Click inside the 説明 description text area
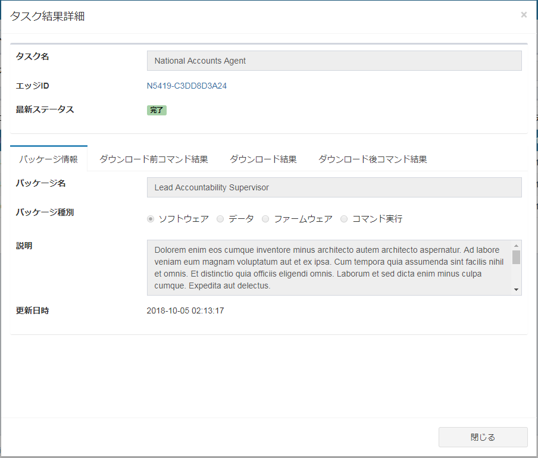 [x=327, y=268]
